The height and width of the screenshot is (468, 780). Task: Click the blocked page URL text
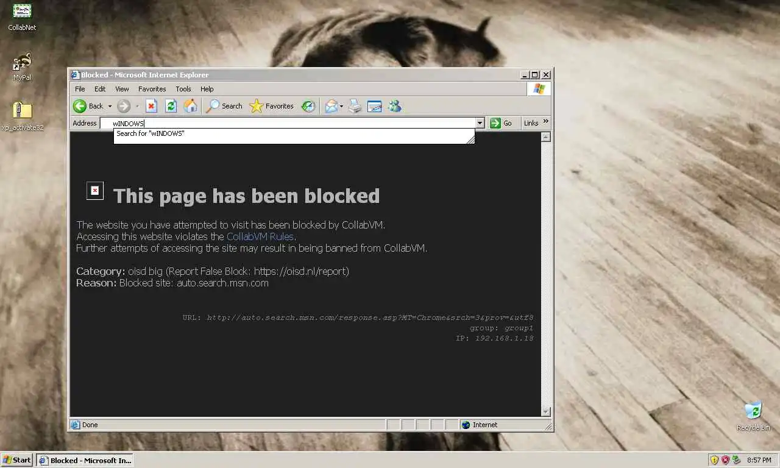pos(370,317)
